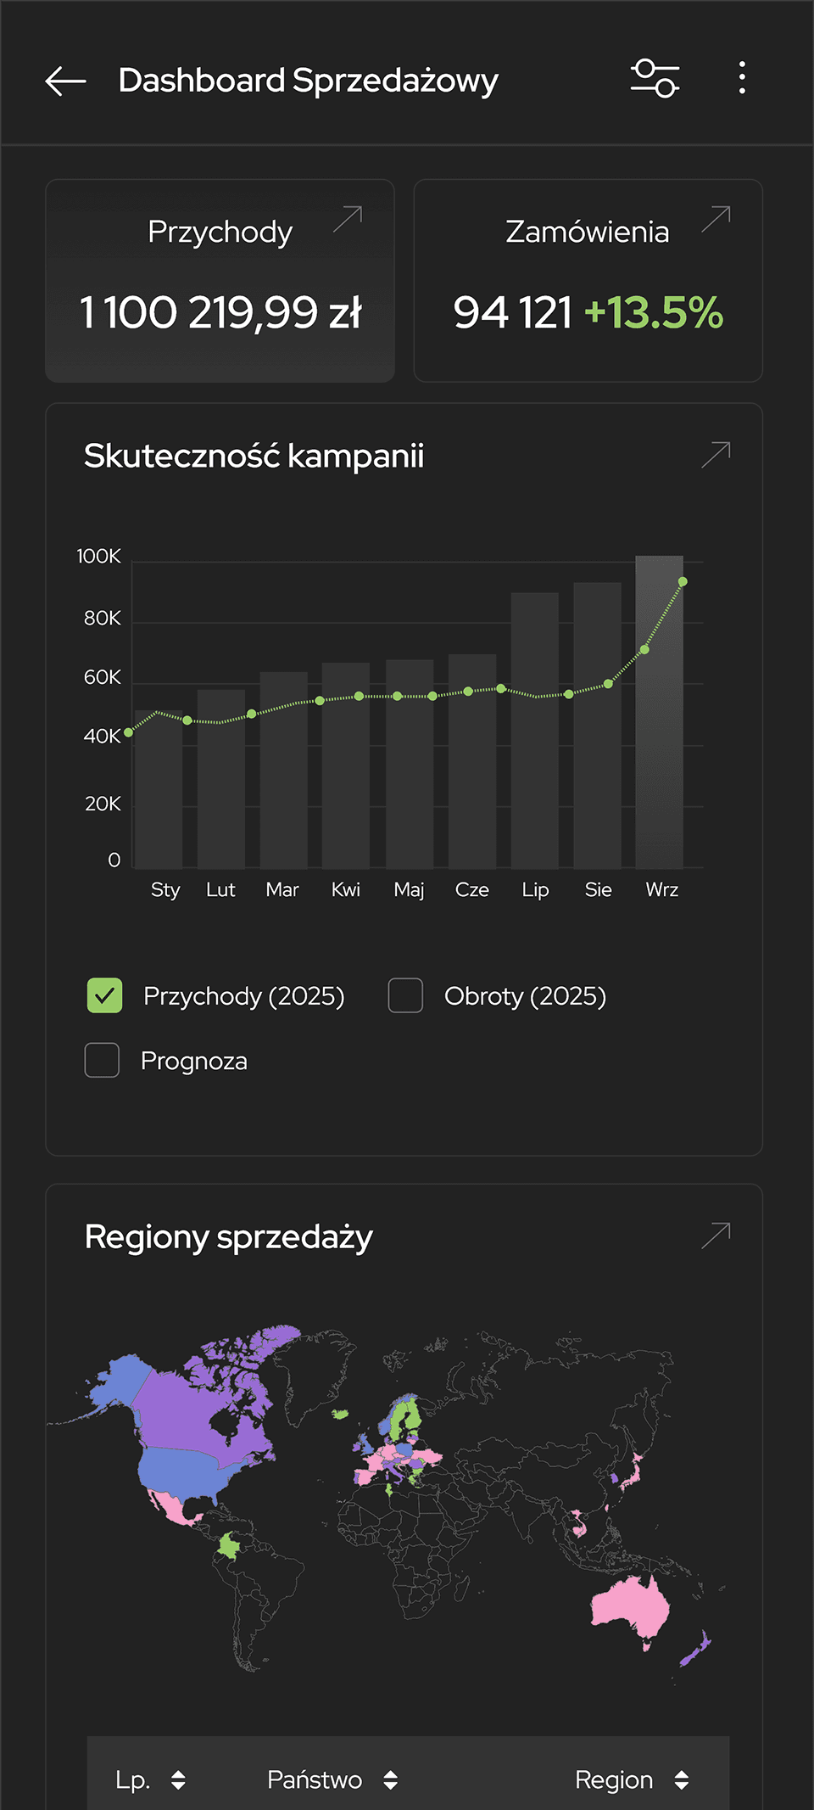This screenshot has height=1810, width=814.
Task: Go back using the arrow icon
Action: pos(65,81)
